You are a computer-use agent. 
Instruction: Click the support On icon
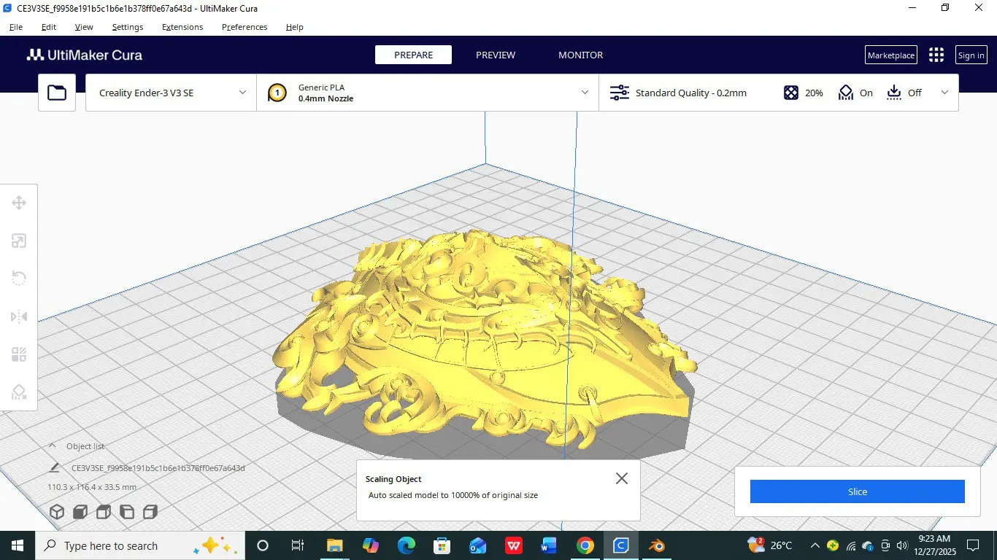point(846,93)
